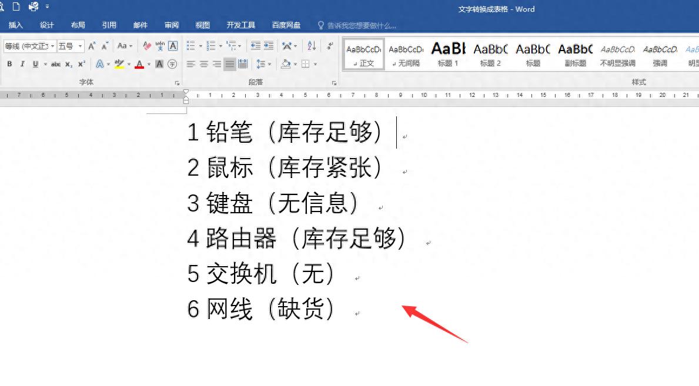The width and height of the screenshot is (699, 386).
Task: Click the Enclose Characters circled icon
Action: coord(172,64)
